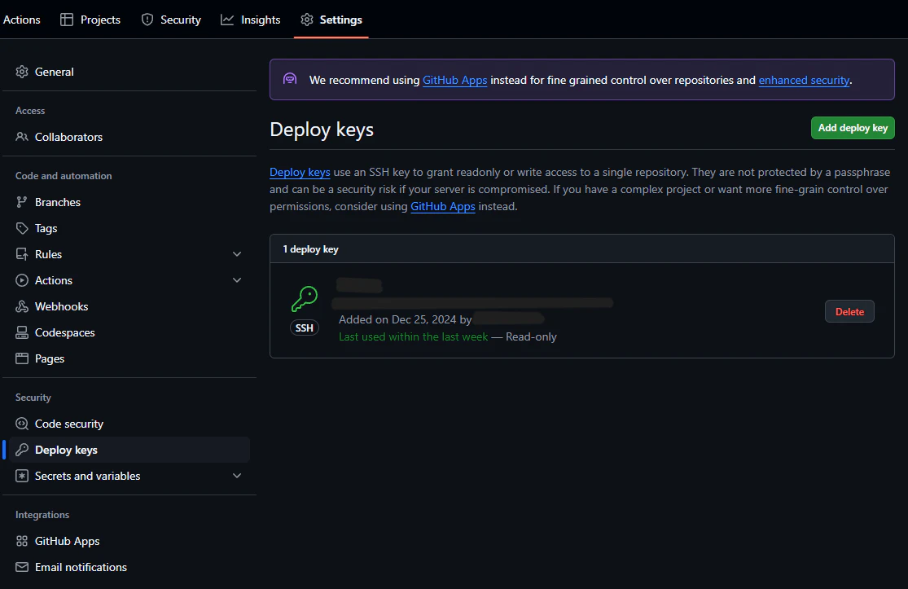Click the Settings gear icon in top nav
This screenshot has width=908, height=589.
coord(307,20)
